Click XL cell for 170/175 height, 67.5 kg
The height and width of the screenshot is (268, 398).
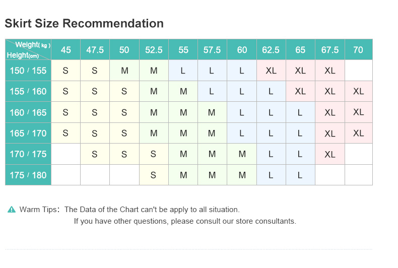tap(329, 154)
